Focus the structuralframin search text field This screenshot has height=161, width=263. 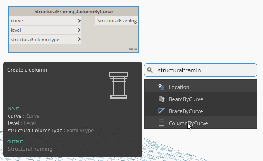(x=205, y=70)
